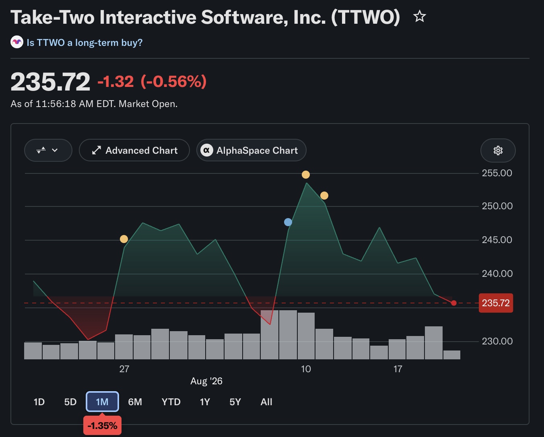Viewport: 544px width, 437px height.
Task: Click the 27 date label on x-axis
Action: point(124,369)
